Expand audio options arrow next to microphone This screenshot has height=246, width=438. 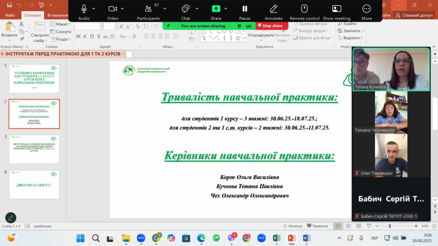(95, 9)
